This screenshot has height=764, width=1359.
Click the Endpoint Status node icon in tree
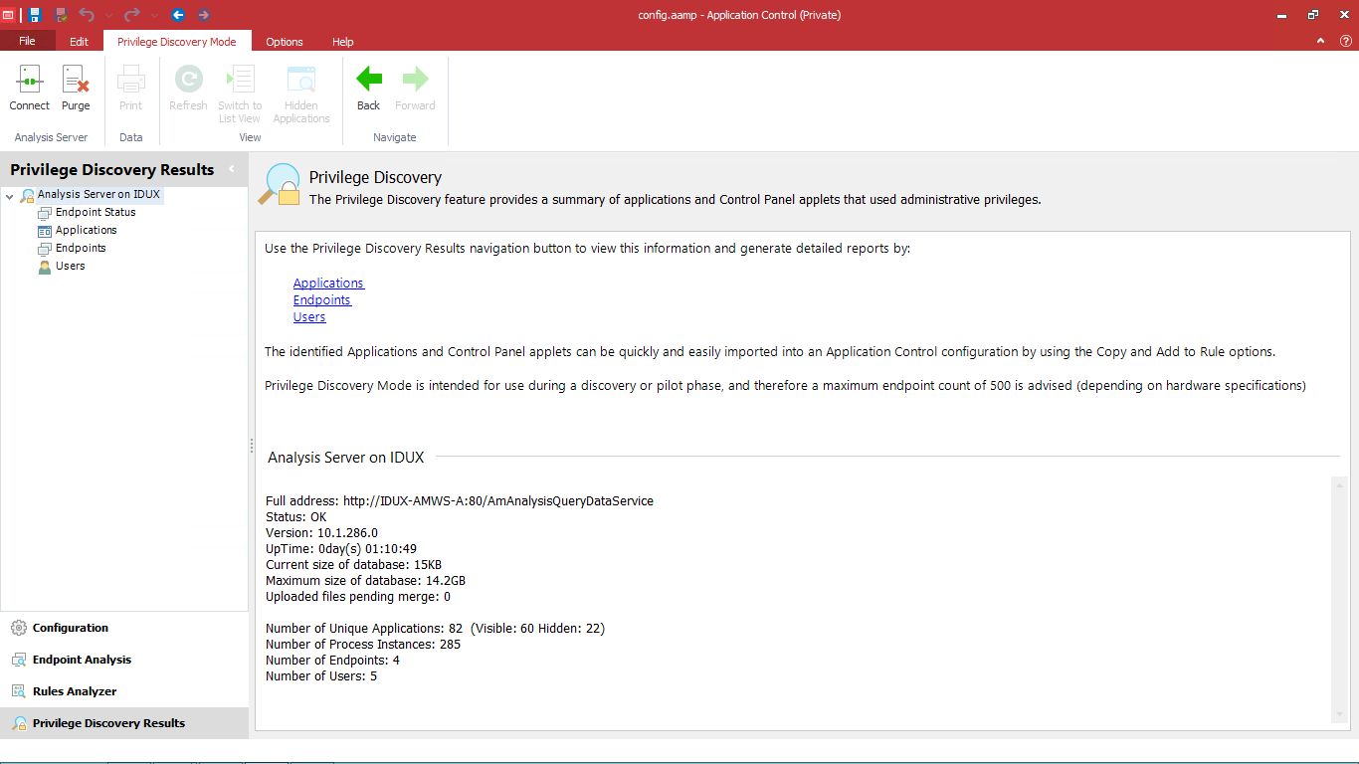(x=45, y=213)
